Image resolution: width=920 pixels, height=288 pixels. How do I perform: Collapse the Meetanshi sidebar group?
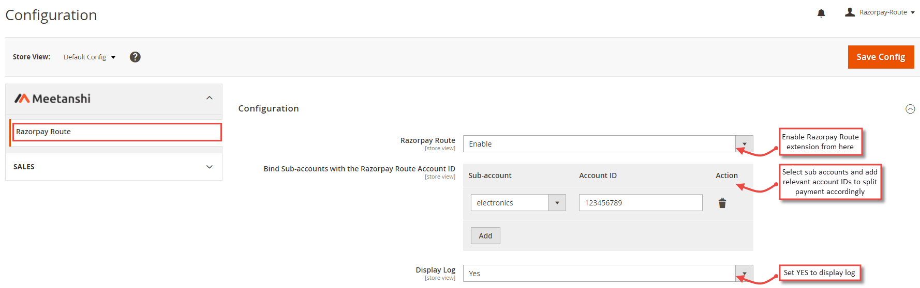click(210, 98)
